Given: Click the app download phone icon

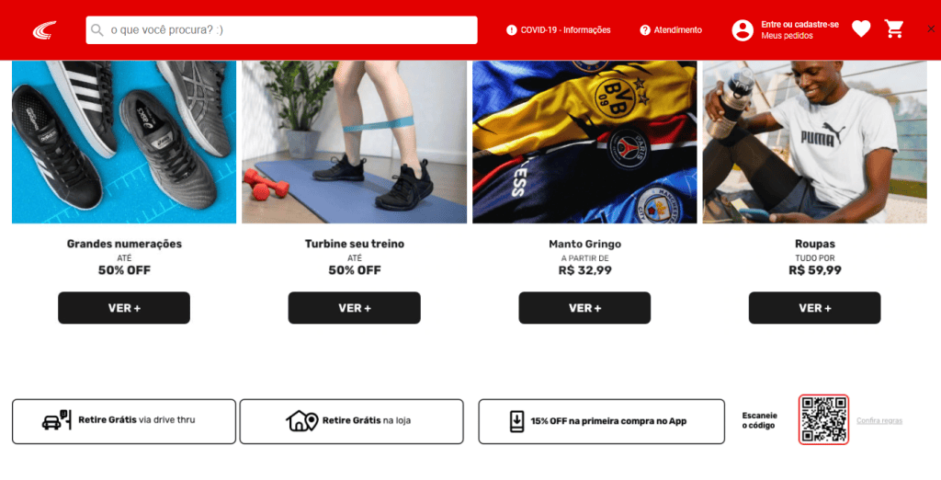Looking at the screenshot, I should 516,421.
